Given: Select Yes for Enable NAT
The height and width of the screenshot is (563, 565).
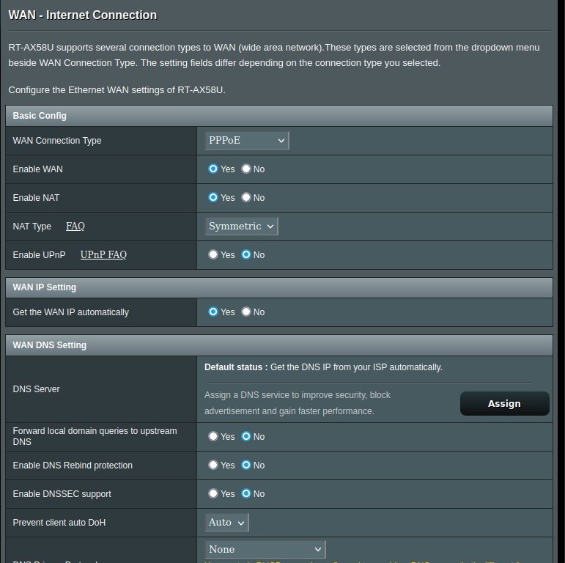Looking at the screenshot, I should click(x=213, y=197).
